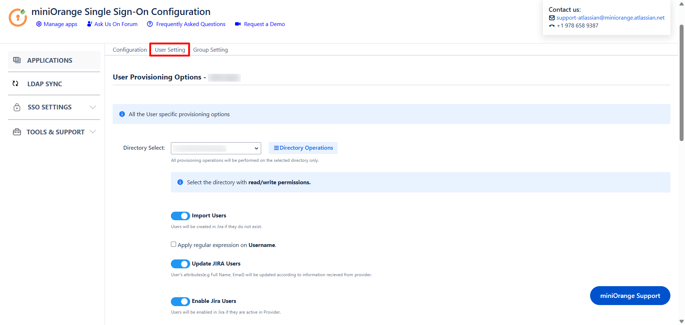Click the LDAP Sync refresh icon
The height and width of the screenshot is (325, 685).
pos(15,83)
